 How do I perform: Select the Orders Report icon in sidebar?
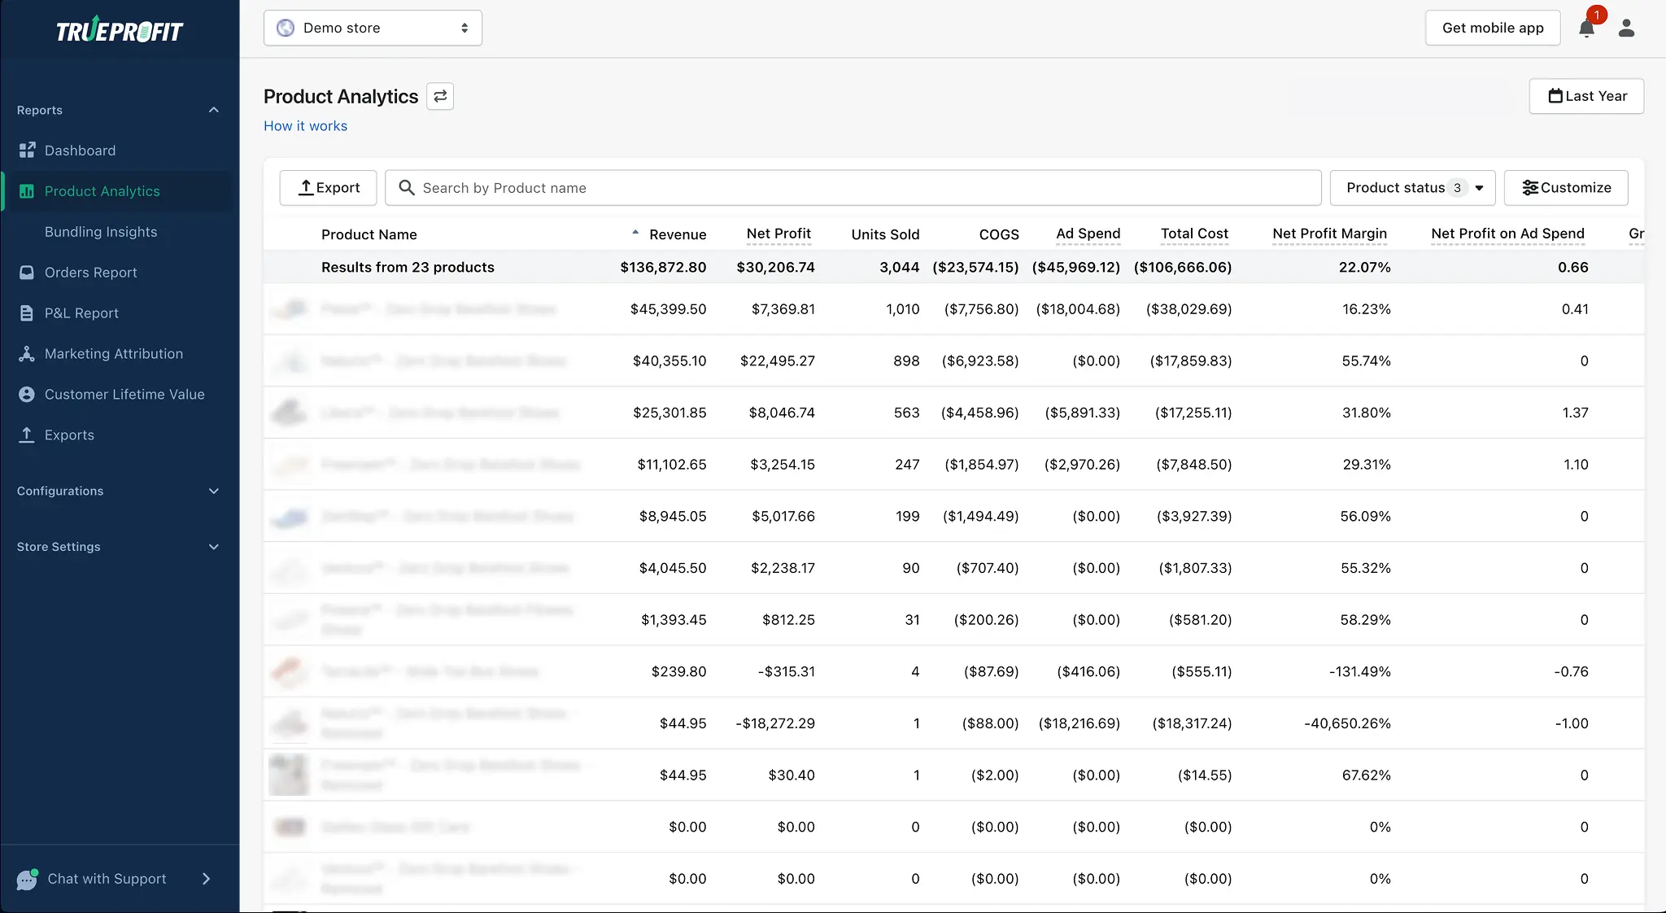click(27, 272)
